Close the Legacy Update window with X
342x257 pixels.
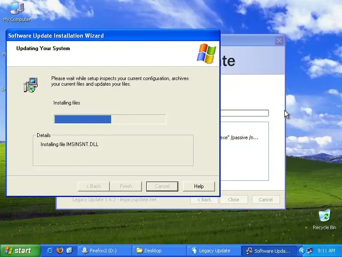(x=280, y=41)
